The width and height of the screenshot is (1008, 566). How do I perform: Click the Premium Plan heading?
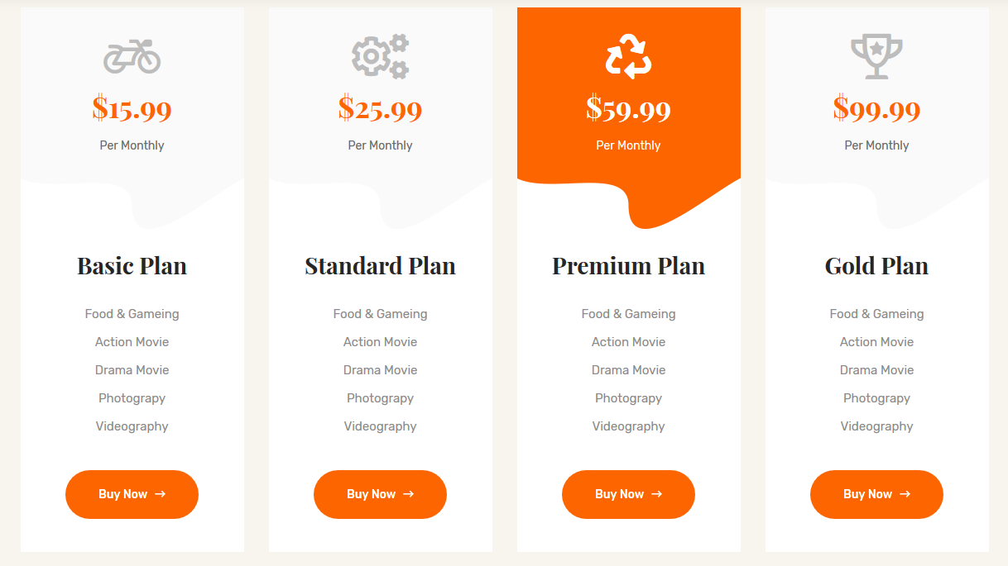click(629, 266)
